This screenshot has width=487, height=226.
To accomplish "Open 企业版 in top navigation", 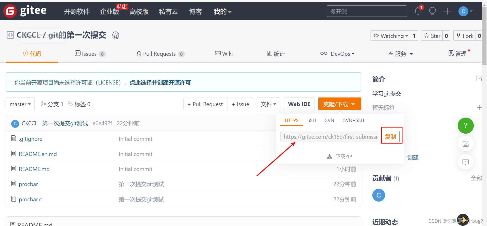I will click(x=109, y=11).
